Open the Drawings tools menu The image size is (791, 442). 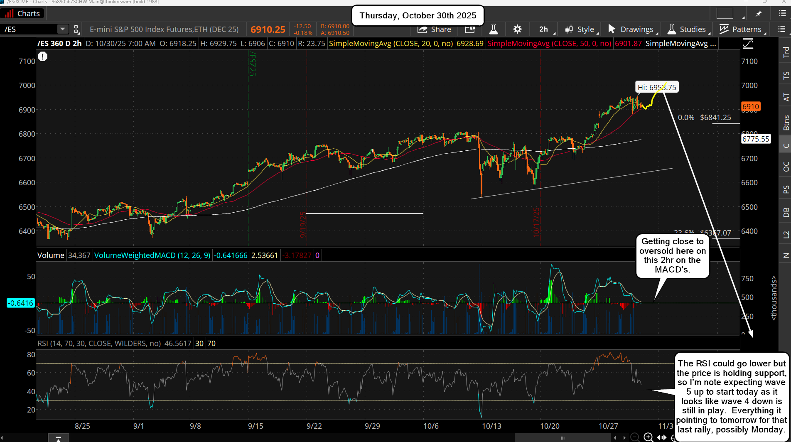pyautogui.click(x=631, y=29)
